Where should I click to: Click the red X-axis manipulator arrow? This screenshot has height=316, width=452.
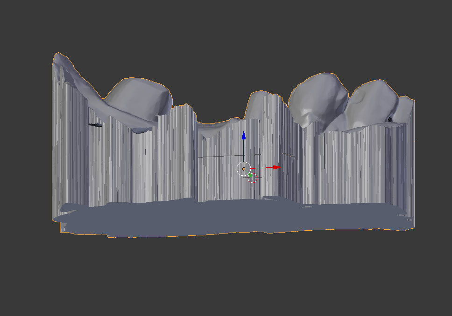point(278,167)
